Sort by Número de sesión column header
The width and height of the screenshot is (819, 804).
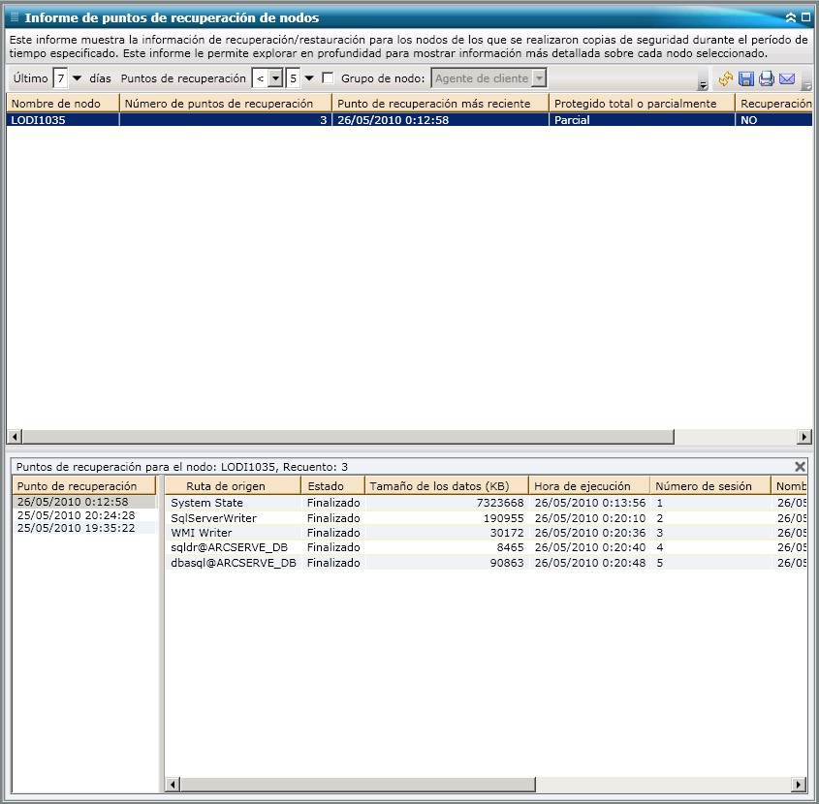pyautogui.click(x=710, y=486)
